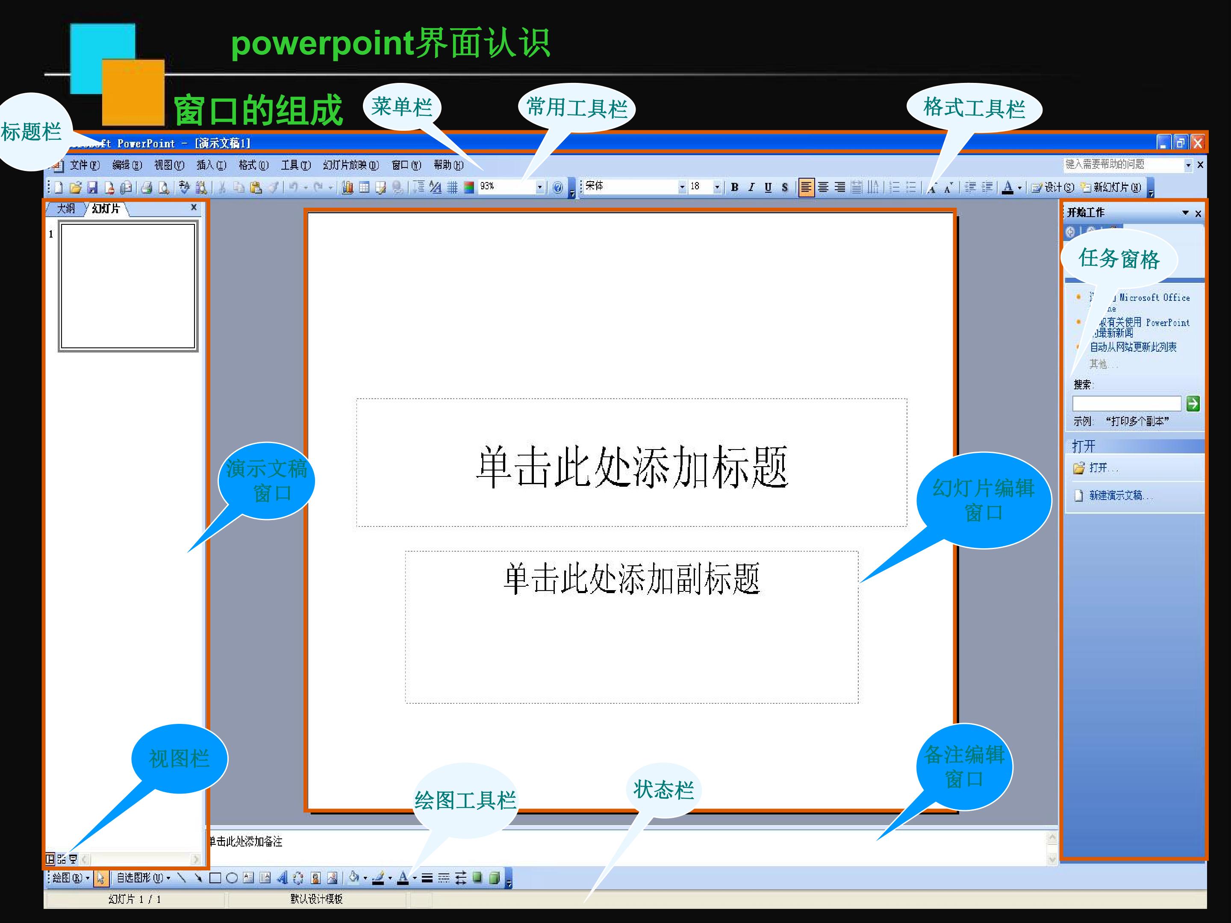
Task: Open the font size 18 dropdown
Action: [x=717, y=188]
